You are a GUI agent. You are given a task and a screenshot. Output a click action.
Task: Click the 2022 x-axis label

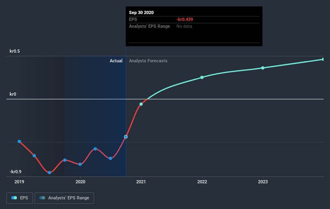tap(202, 182)
